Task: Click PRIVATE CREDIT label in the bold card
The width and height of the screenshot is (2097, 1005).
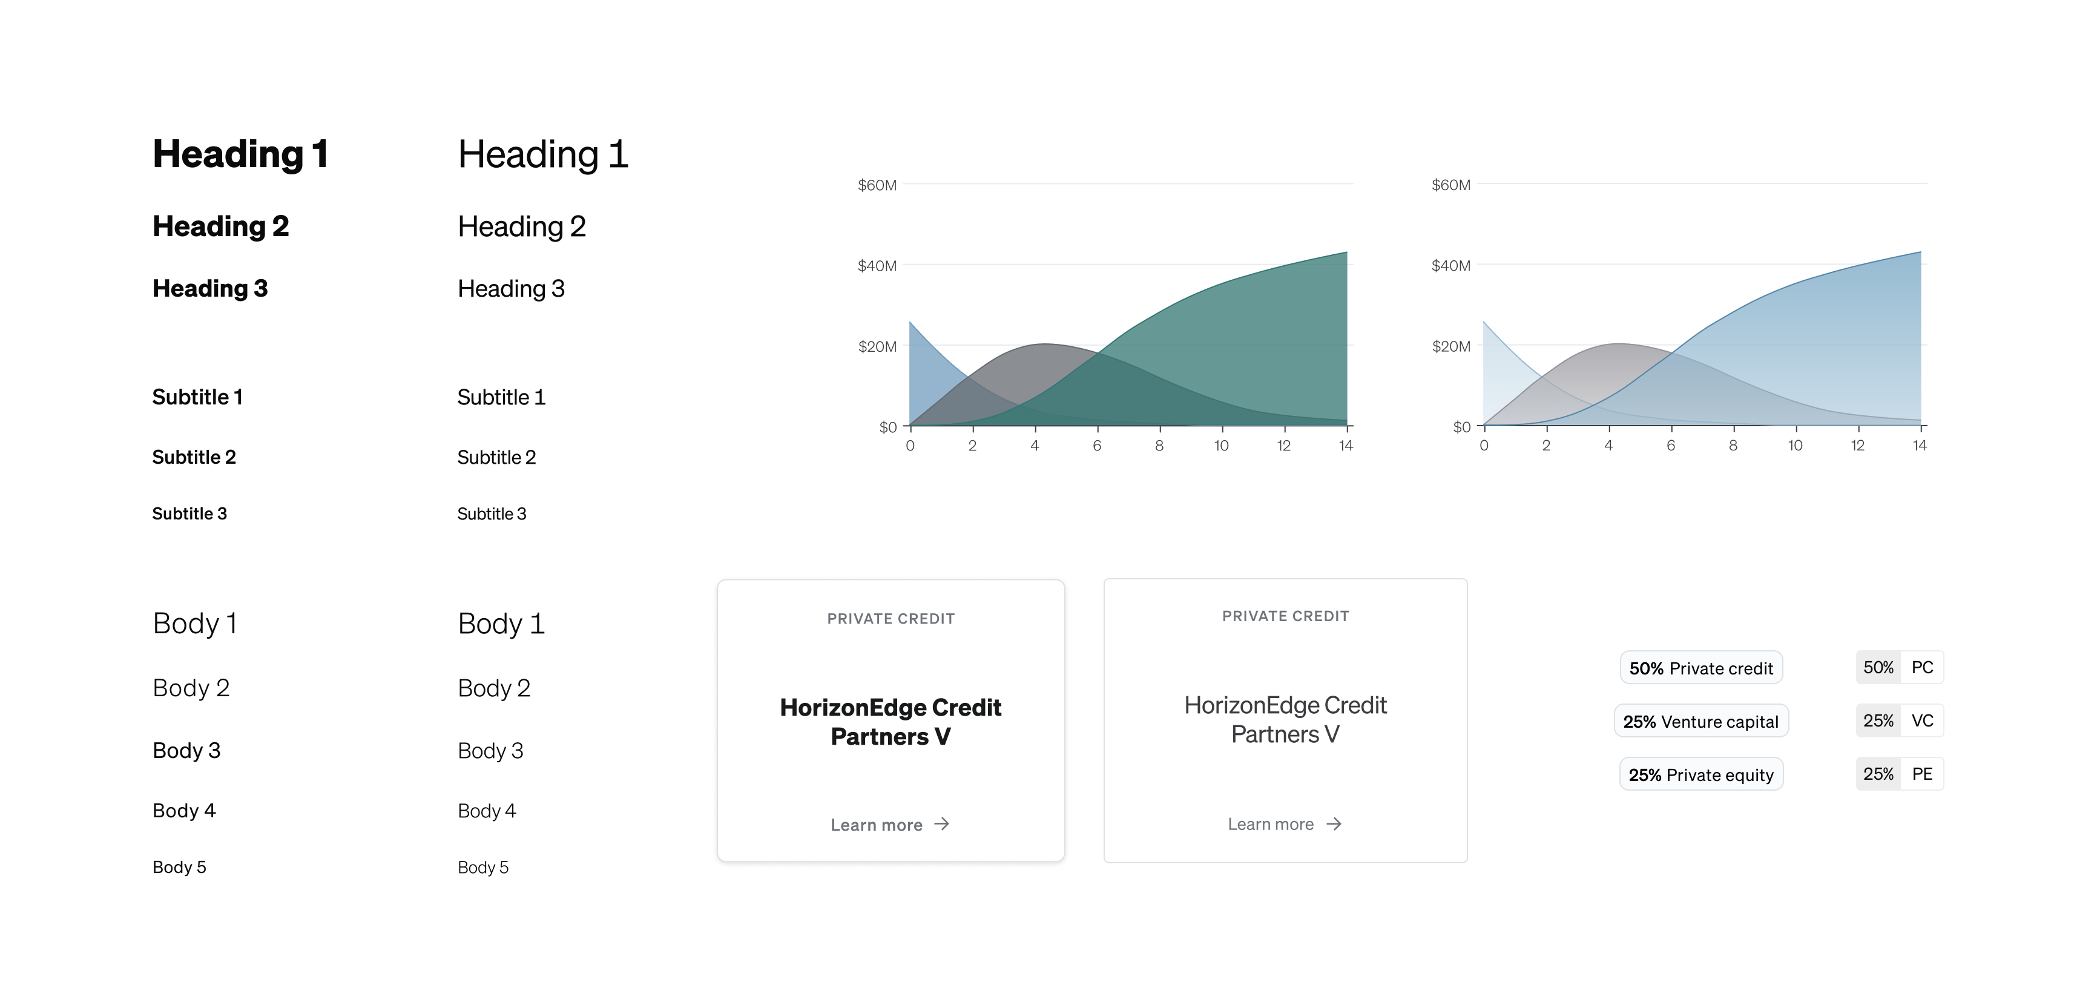Action: point(890,619)
